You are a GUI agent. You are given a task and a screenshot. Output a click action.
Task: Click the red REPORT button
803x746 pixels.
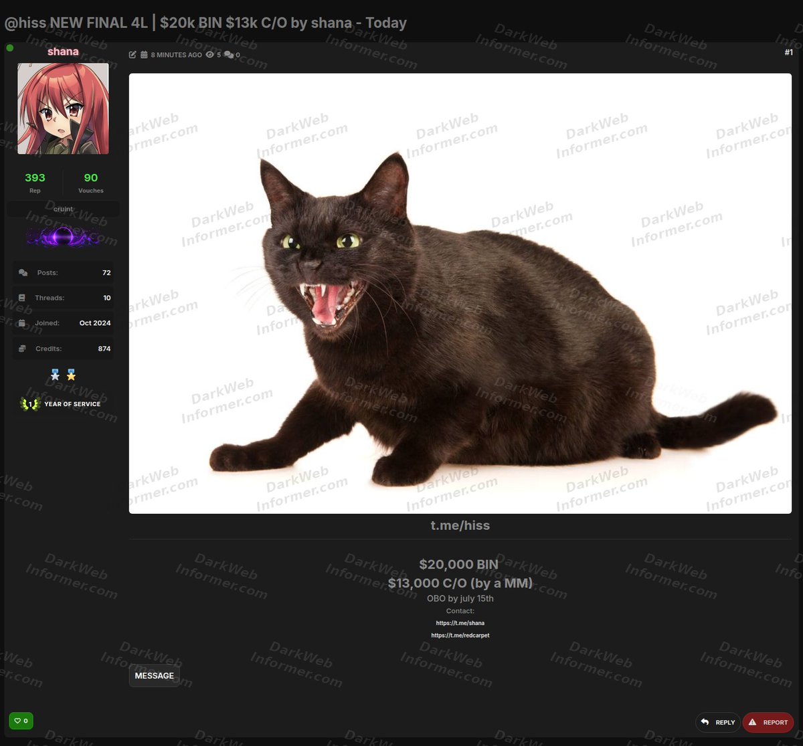[768, 722]
